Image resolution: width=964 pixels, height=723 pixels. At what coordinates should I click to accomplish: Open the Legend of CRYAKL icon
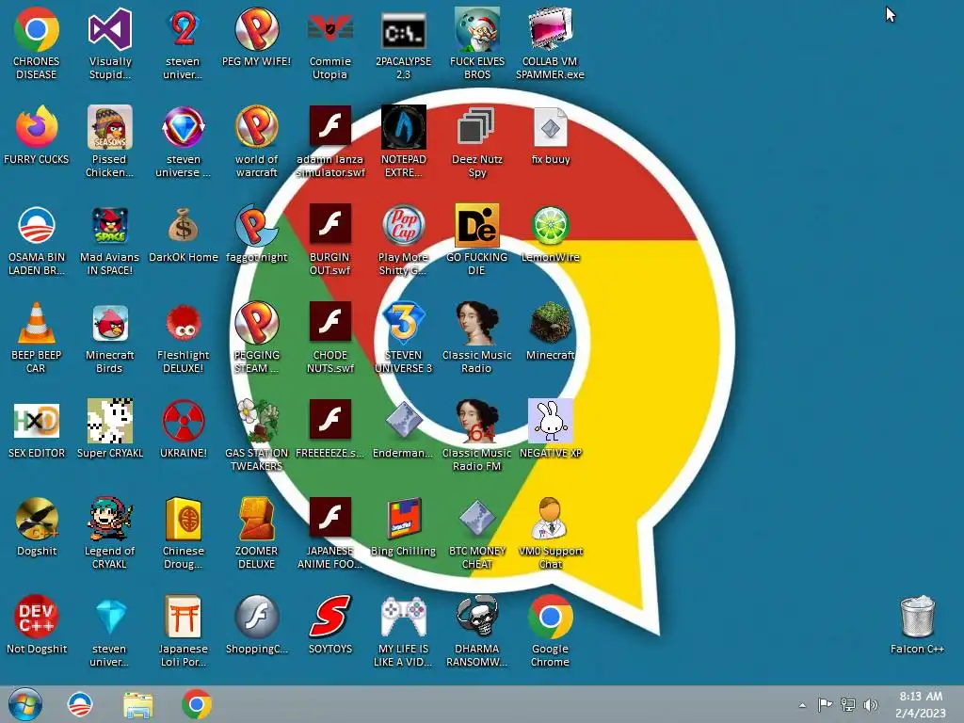coord(109,519)
